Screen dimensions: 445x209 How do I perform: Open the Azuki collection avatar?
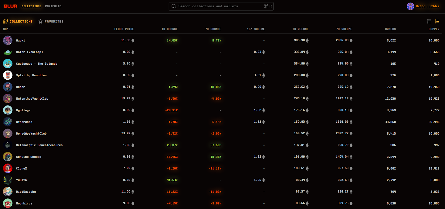click(x=8, y=40)
